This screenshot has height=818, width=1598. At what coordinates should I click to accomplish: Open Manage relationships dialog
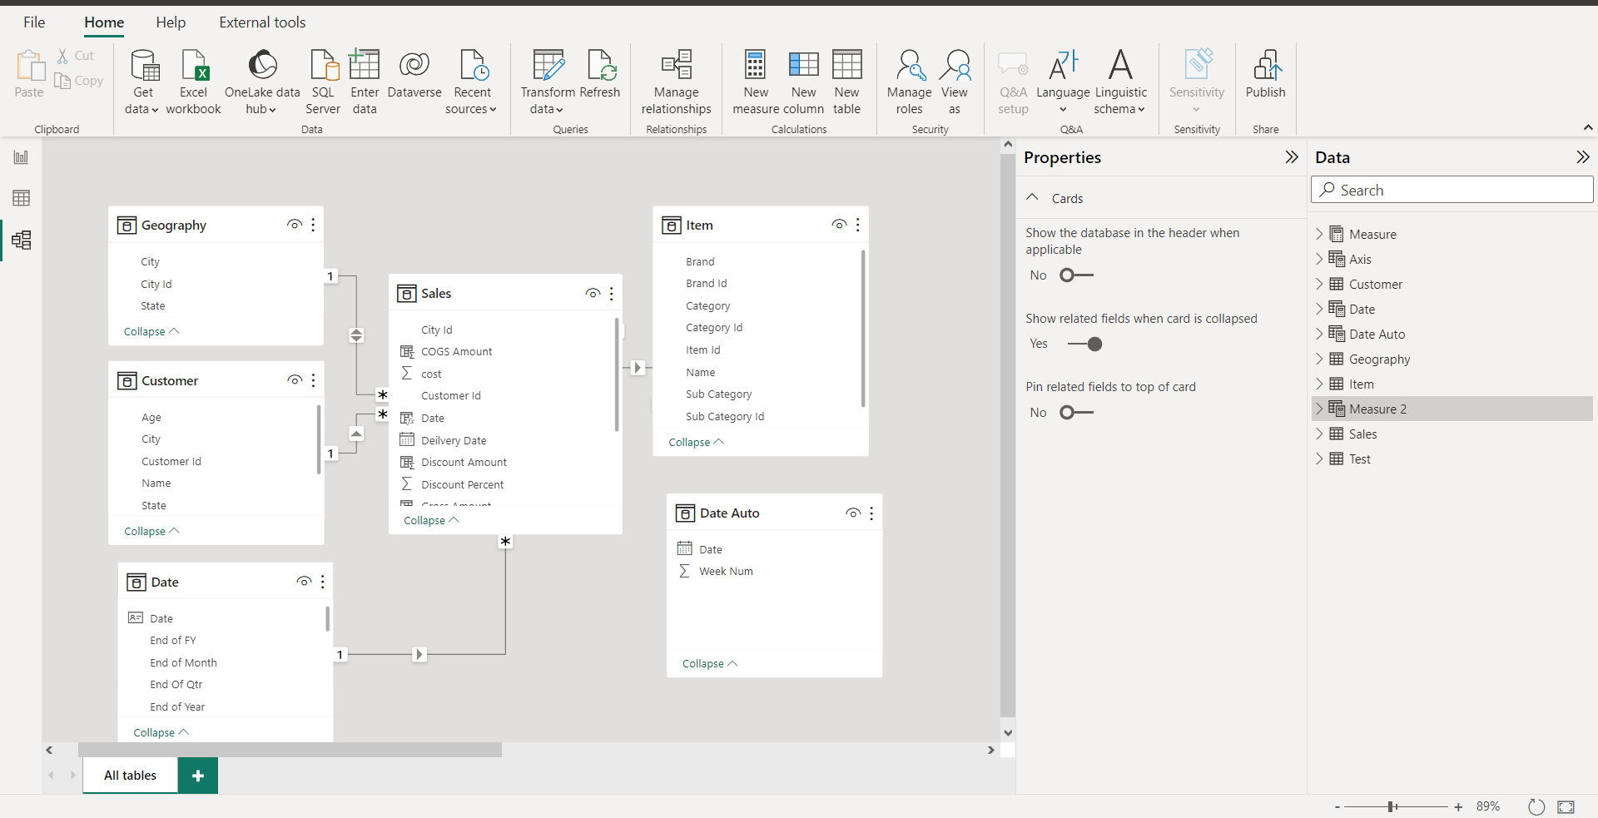tap(676, 82)
